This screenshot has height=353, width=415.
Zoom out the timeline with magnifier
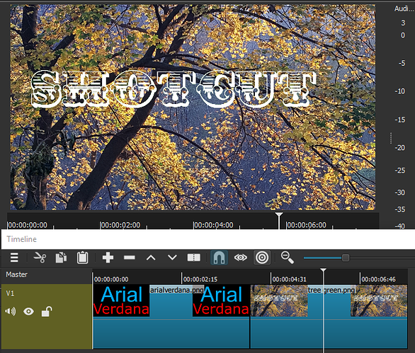287,257
